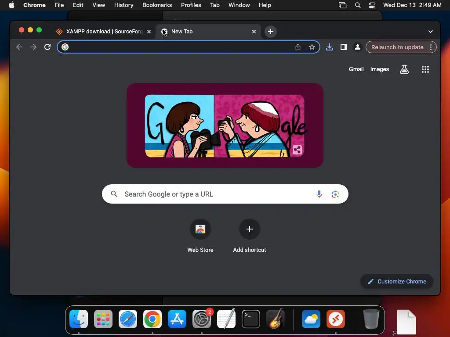Toggle the side panel icon
The image size is (450, 337).
344,47
